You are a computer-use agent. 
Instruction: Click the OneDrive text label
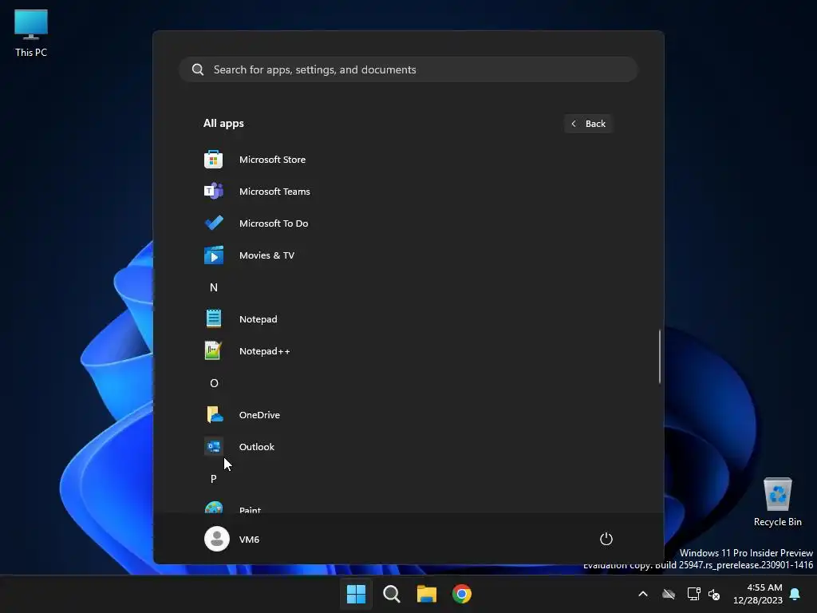(259, 415)
